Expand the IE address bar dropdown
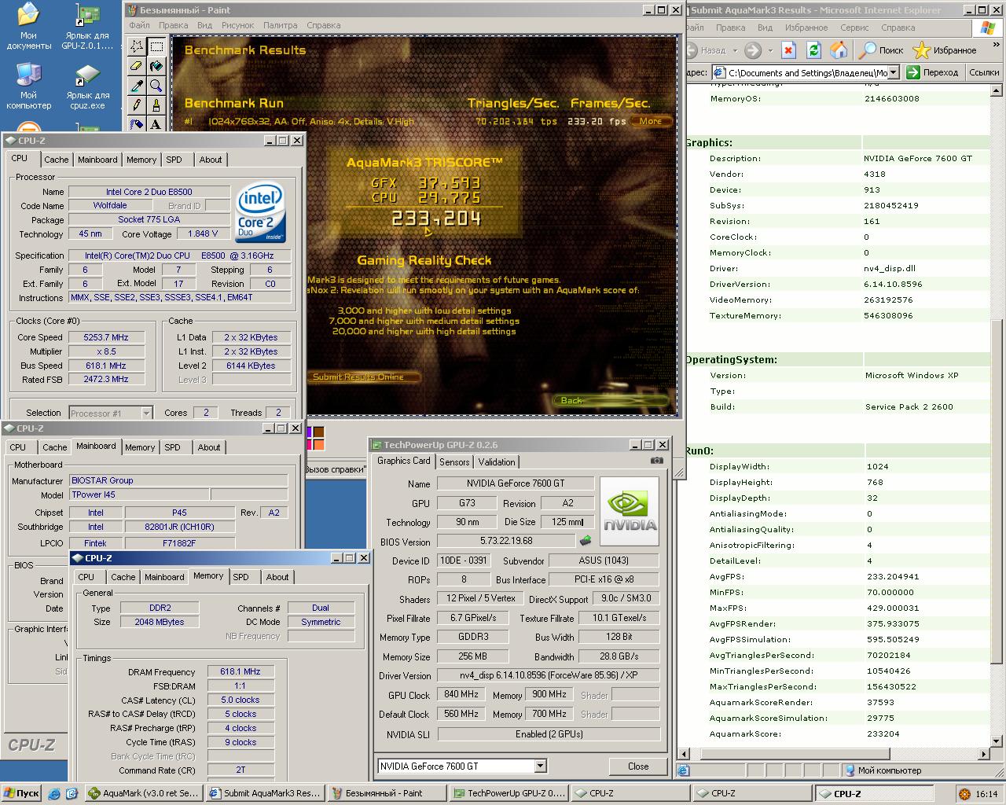Viewport: 1006px width, 805px height. [894, 72]
